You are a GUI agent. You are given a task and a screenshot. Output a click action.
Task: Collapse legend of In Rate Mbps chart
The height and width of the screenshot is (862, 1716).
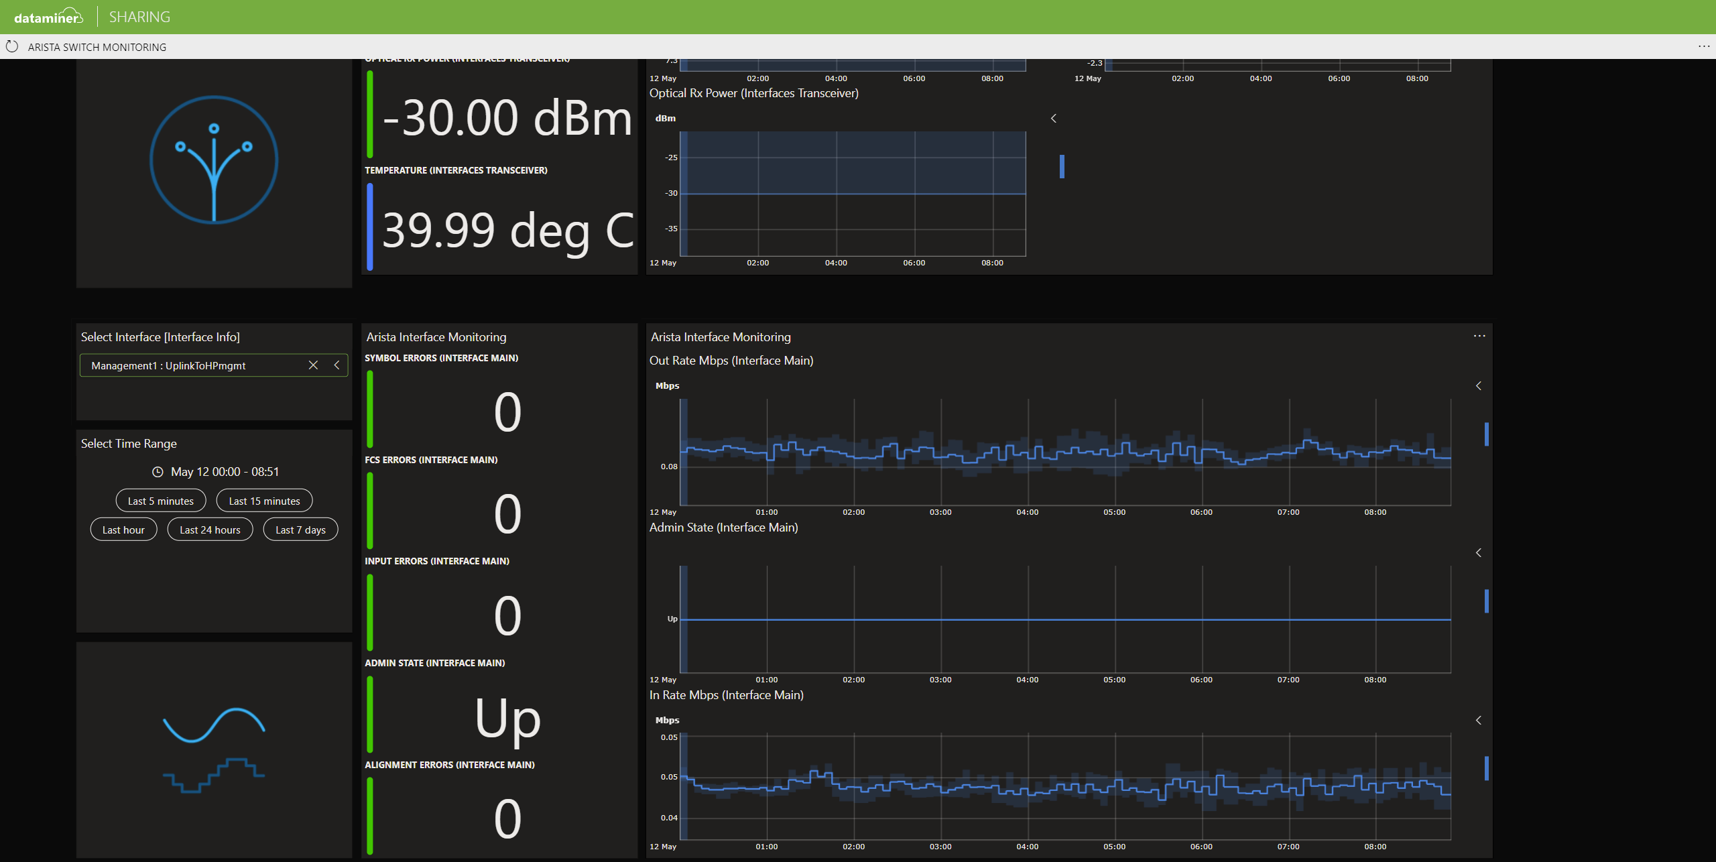[x=1479, y=720]
